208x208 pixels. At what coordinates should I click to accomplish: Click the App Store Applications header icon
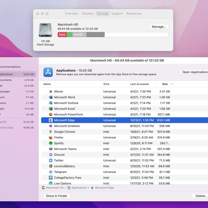(x=48, y=72)
